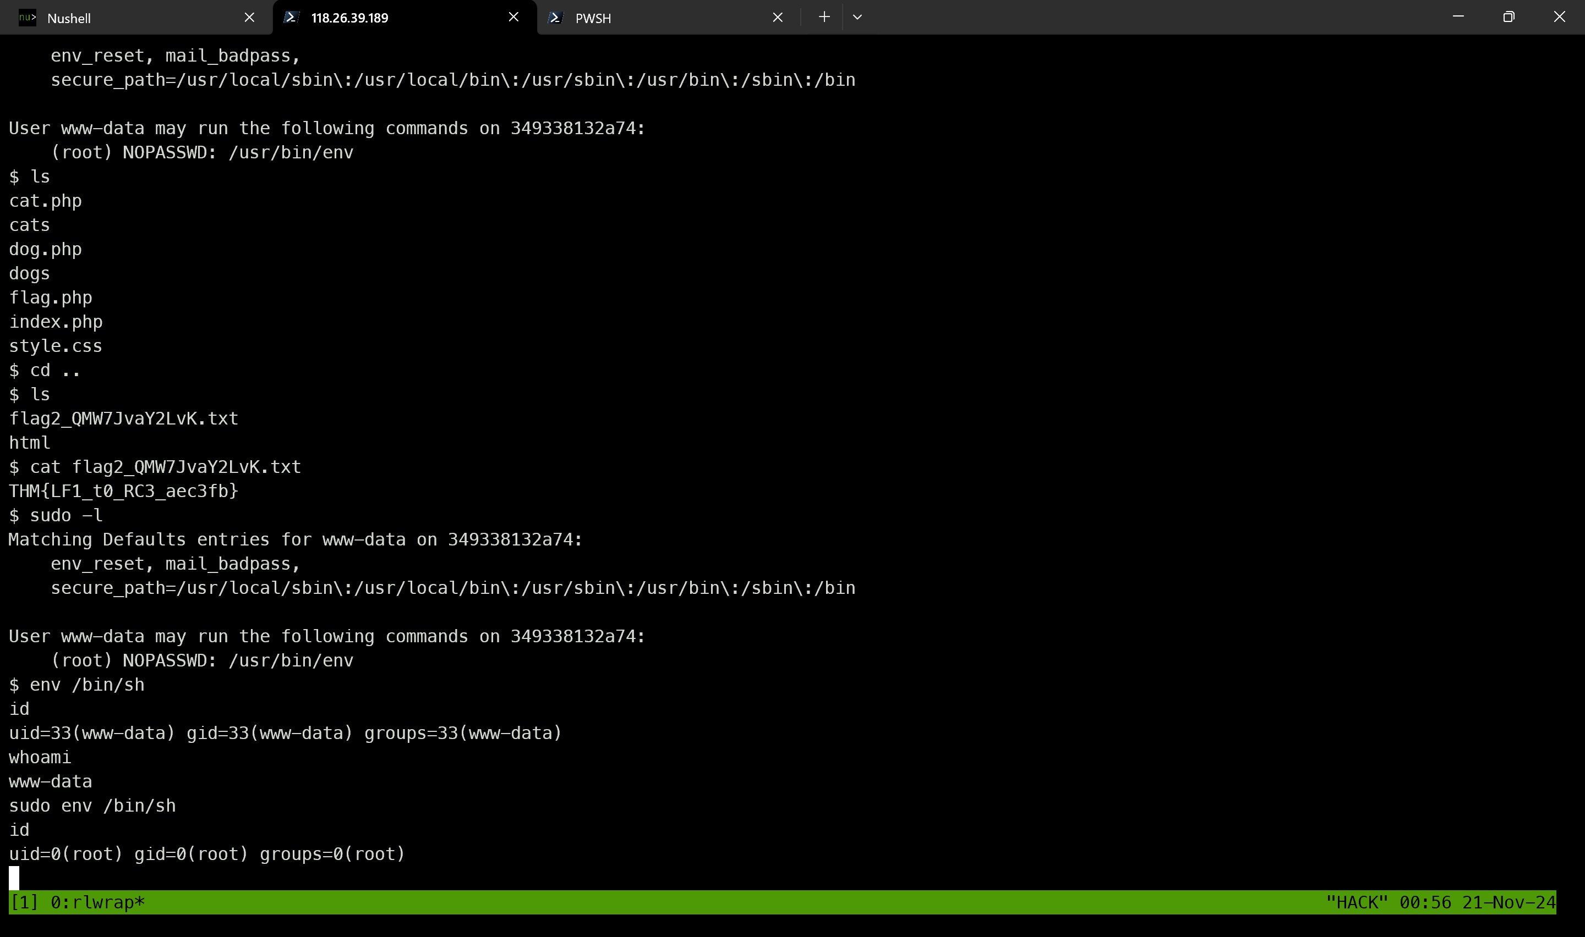Image resolution: width=1585 pixels, height=937 pixels.
Task: Click the tmux session index [1]
Action: 24,902
